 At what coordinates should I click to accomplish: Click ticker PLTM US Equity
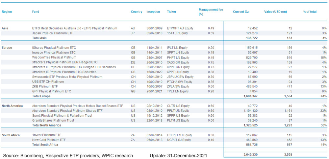click(178, 121)
